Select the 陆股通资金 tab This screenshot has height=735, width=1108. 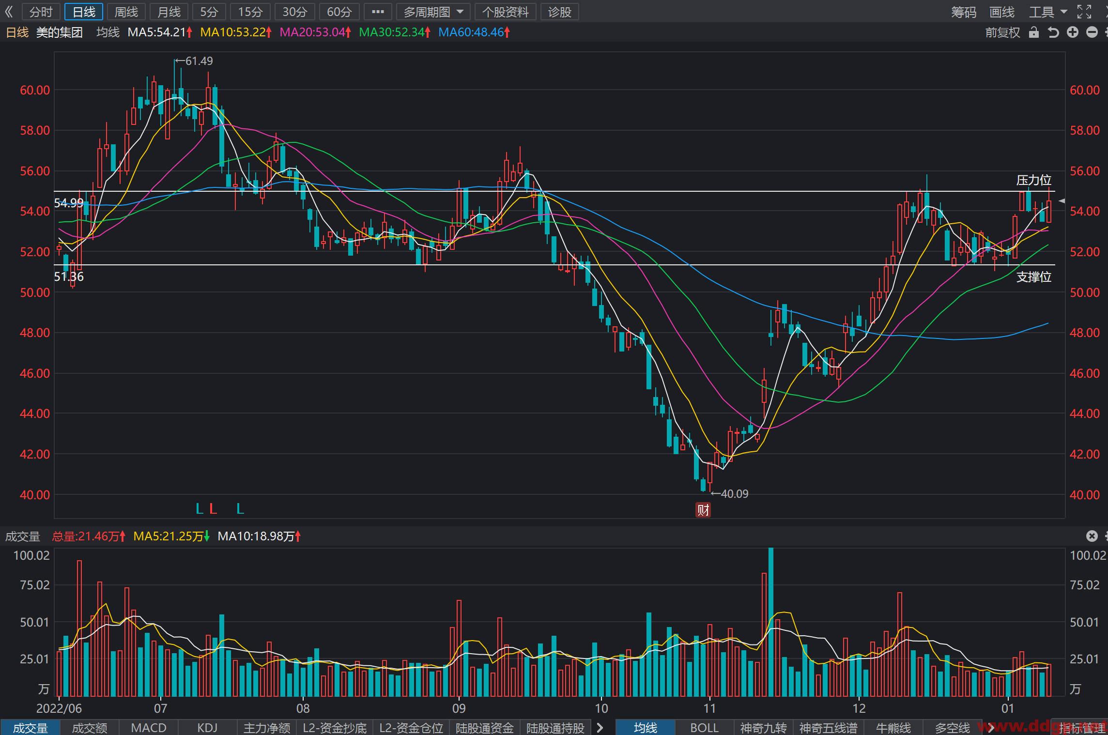[x=485, y=728]
